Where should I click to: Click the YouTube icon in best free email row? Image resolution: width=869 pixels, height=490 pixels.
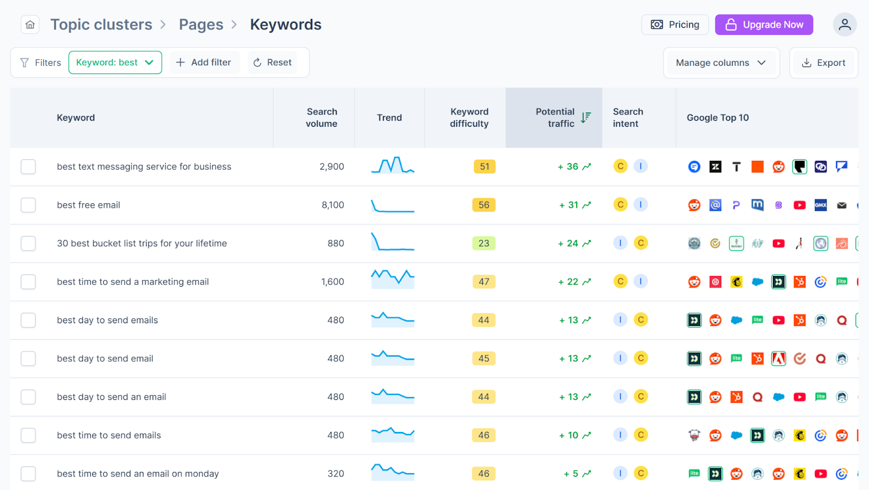click(x=799, y=205)
